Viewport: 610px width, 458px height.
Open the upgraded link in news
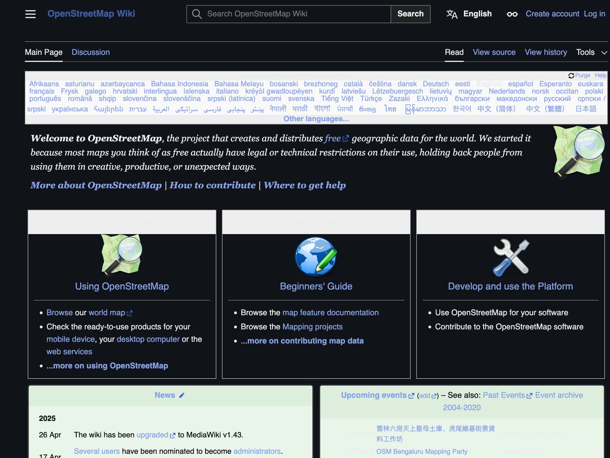156,435
